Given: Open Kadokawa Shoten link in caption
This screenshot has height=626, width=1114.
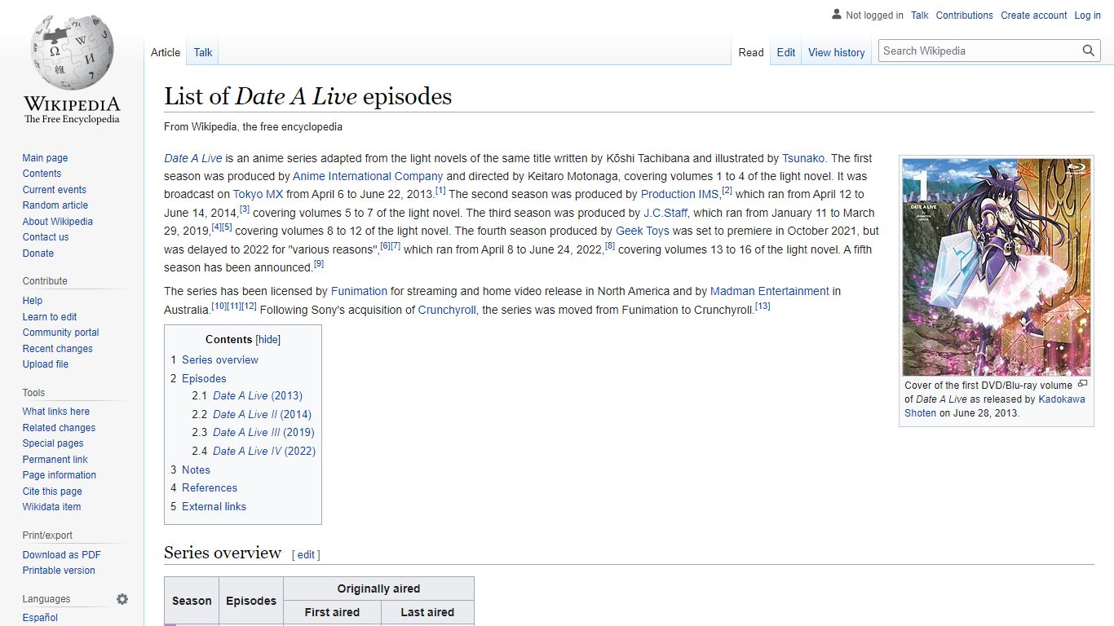Looking at the screenshot, I should tap(995, 406).
